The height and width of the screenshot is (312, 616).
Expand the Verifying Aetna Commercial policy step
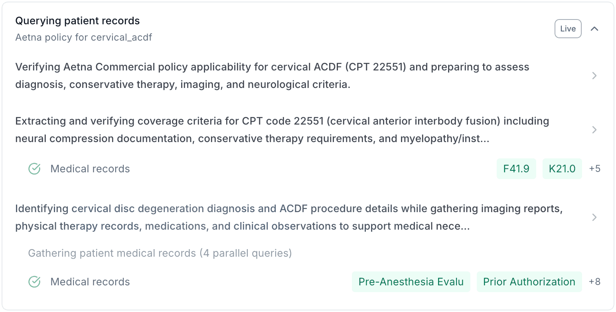[594, 76]
